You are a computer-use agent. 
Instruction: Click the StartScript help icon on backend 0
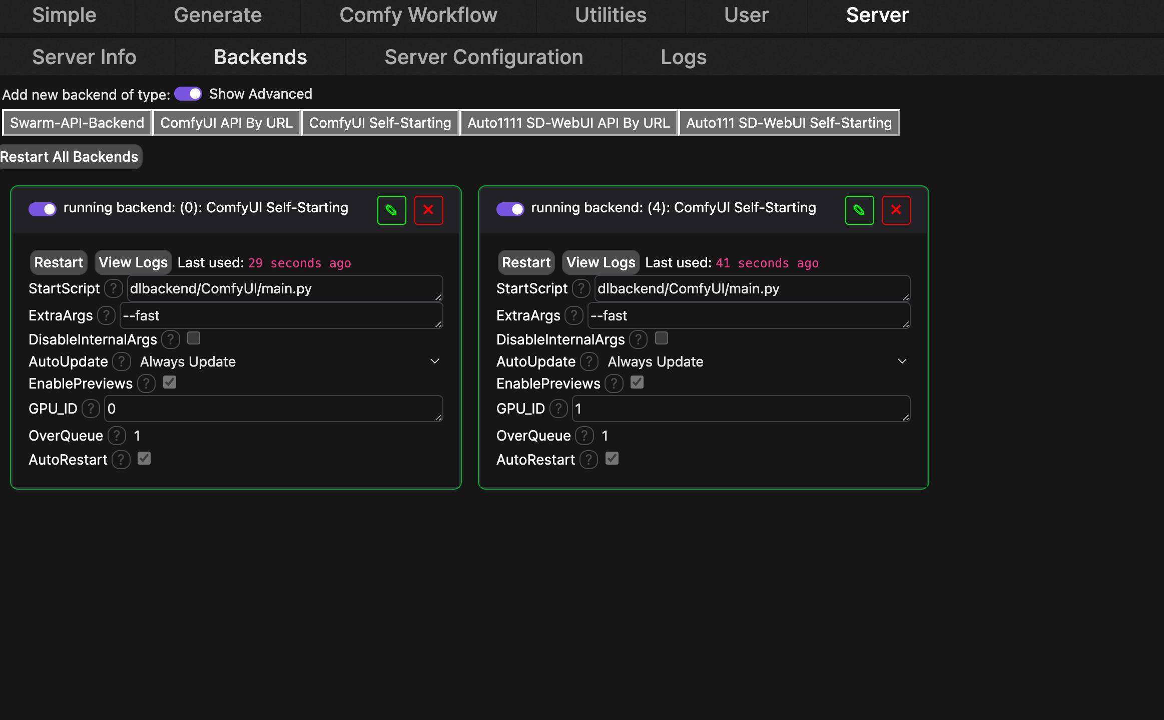point(114,288)
